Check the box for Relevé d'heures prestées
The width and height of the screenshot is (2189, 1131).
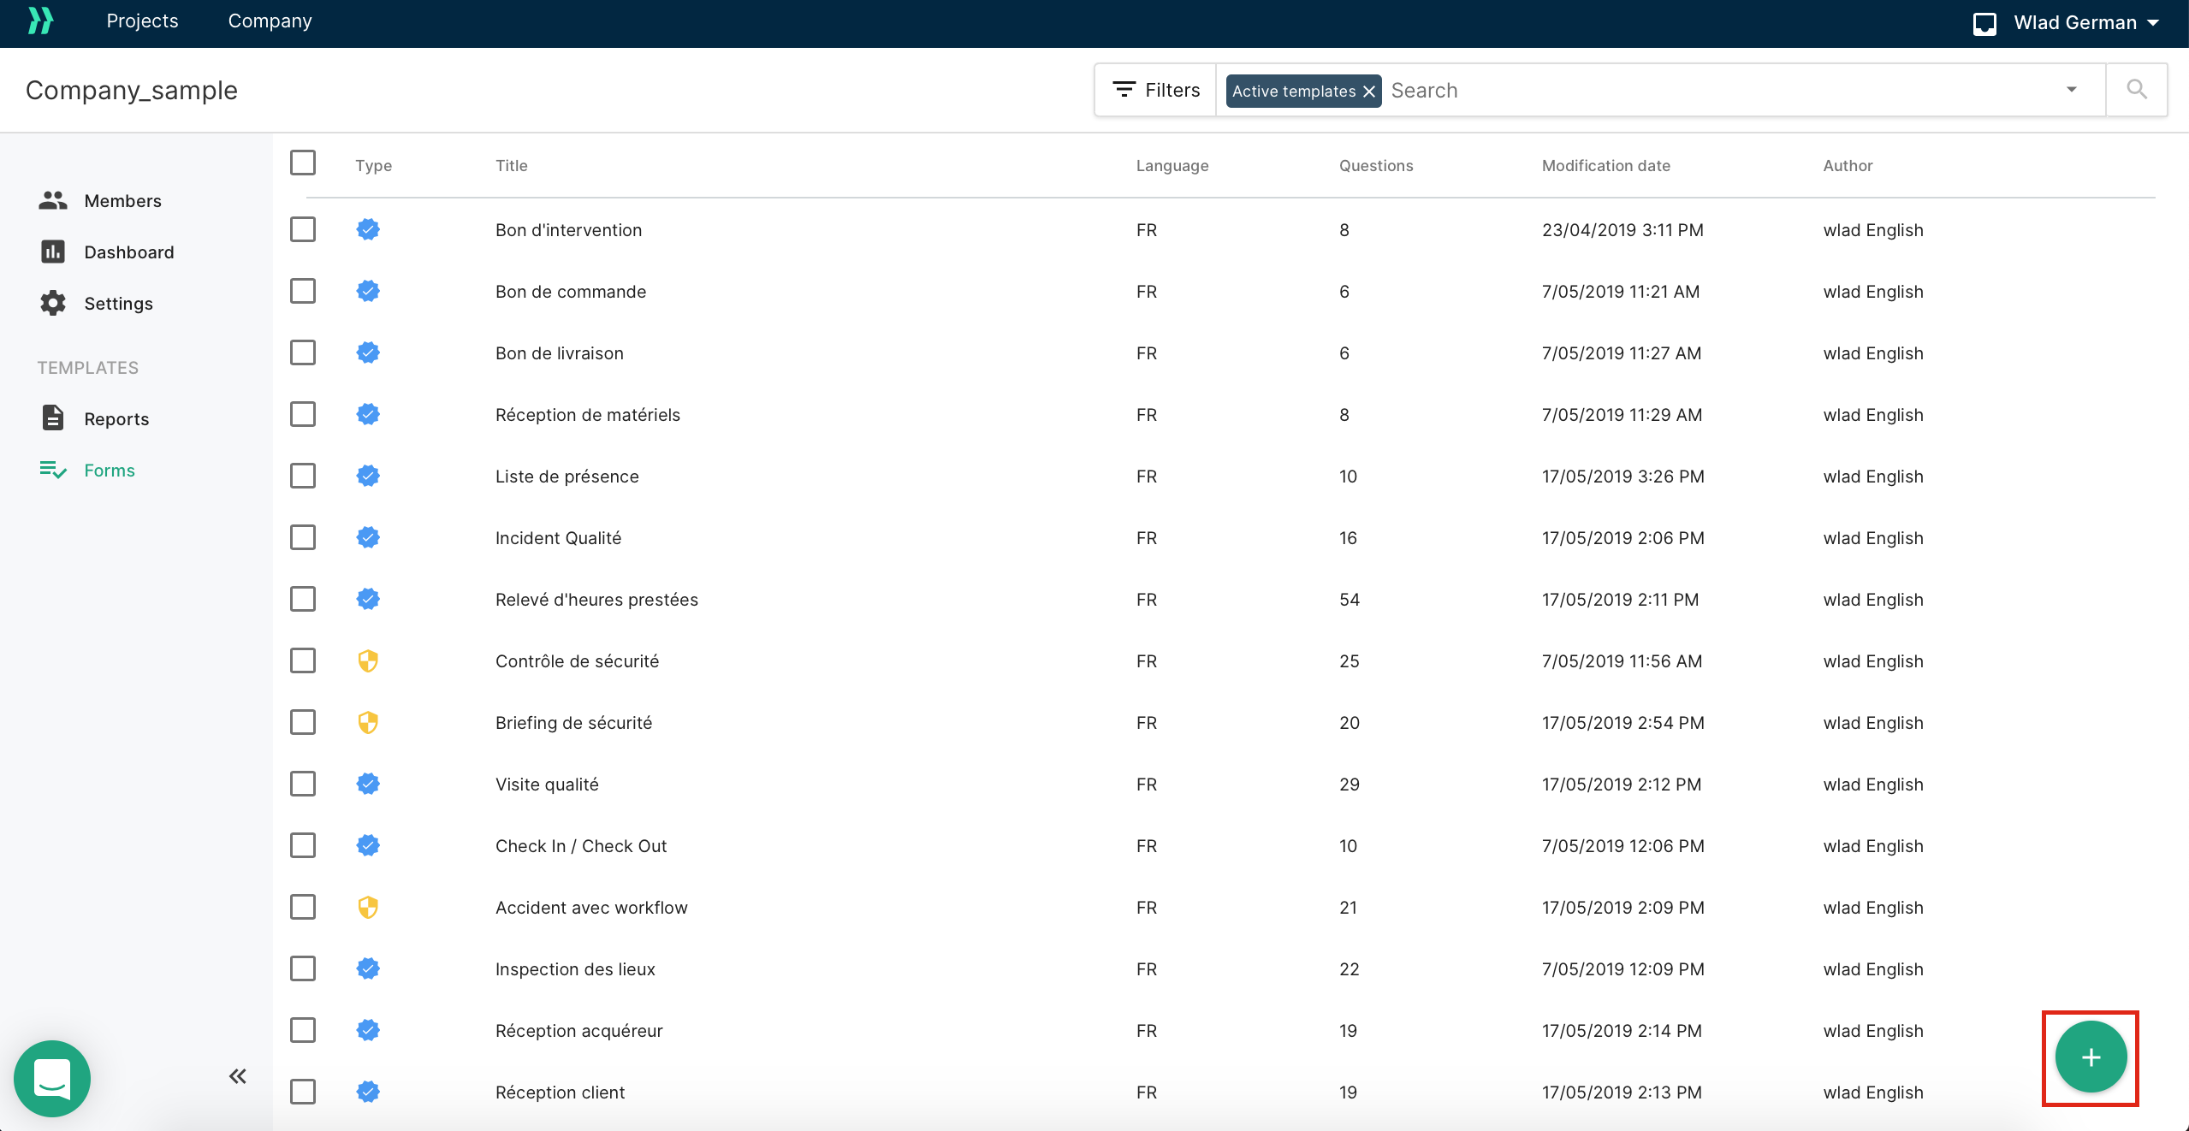coord(303,599)
